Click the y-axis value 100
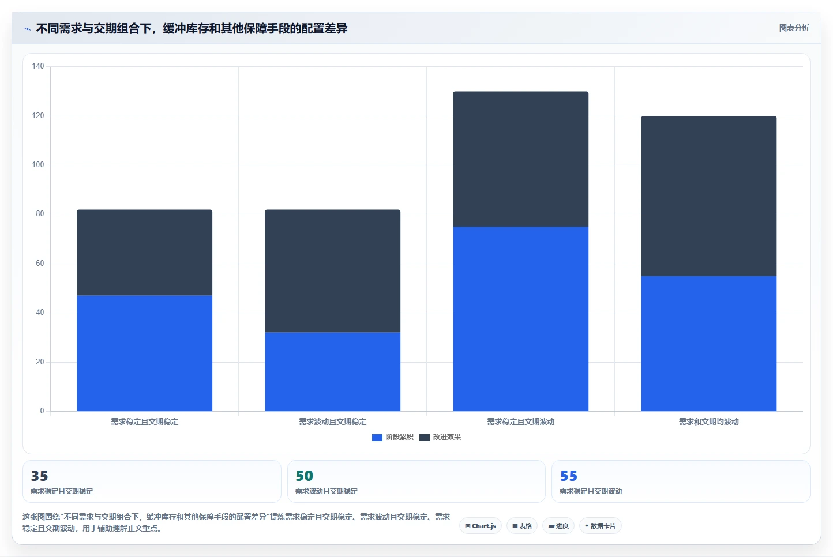This screenshot has width=833, height=557. (38, 165)
